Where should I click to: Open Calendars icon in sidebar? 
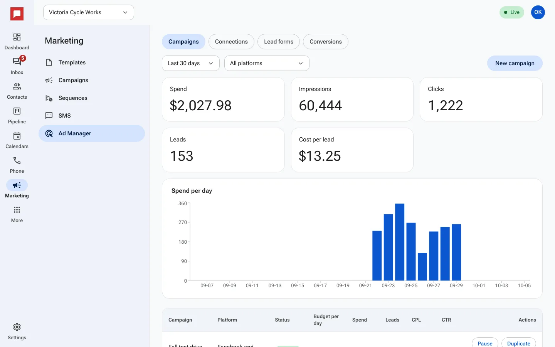(17, 136)
